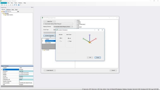
Task: Click the highlighted blue filter toggle icon
Action: pos(6,11)
